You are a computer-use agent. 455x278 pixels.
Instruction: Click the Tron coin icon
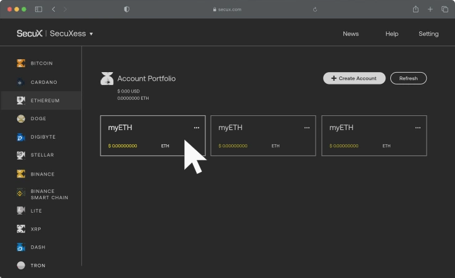[x=21, y=265]
